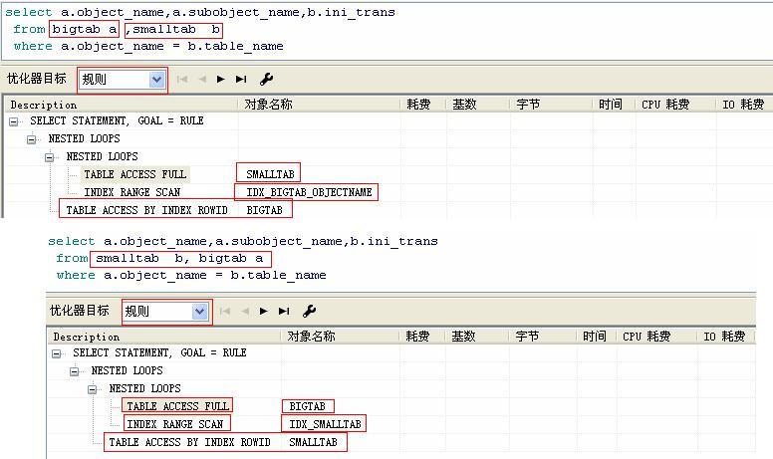Go to next operation in upper plan toolbar
Image resolution: width=773 pixels, height=459 pixels.
point(221,80)
